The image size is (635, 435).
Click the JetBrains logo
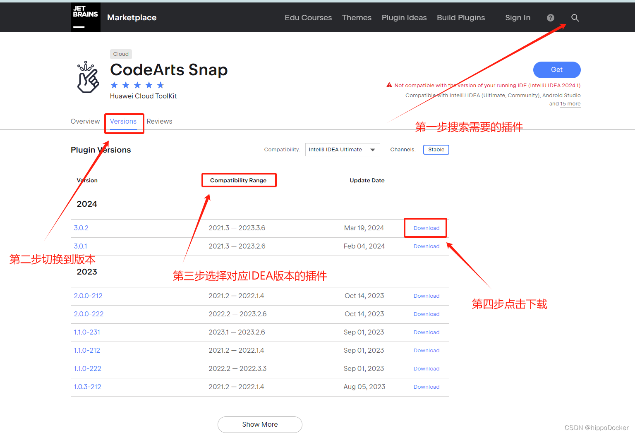coord(86,17)
